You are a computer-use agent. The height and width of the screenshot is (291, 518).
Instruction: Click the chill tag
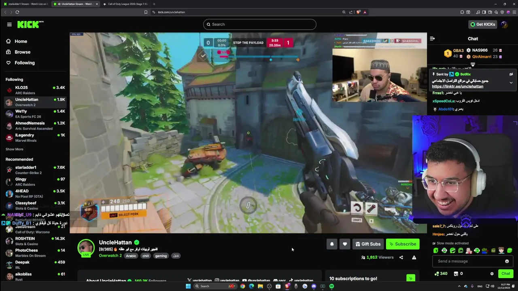[146, 256]
